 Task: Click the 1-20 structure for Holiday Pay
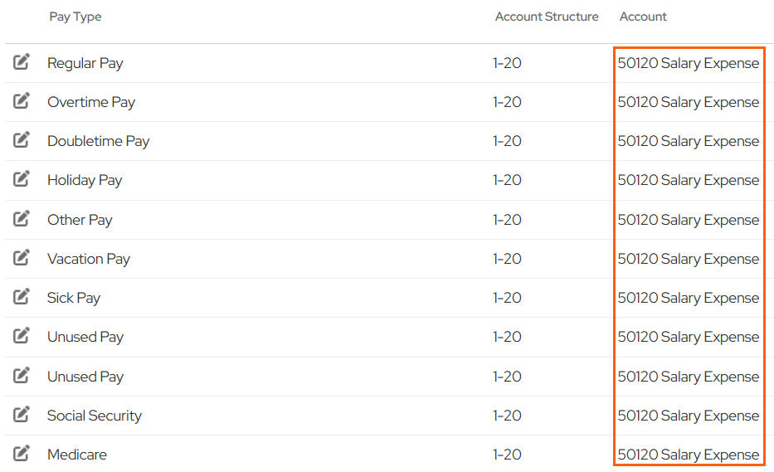pyautogui.click(x=507, y=180)
